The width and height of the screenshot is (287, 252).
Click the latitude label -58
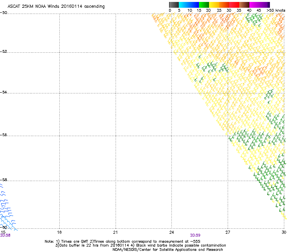[3, 180]
